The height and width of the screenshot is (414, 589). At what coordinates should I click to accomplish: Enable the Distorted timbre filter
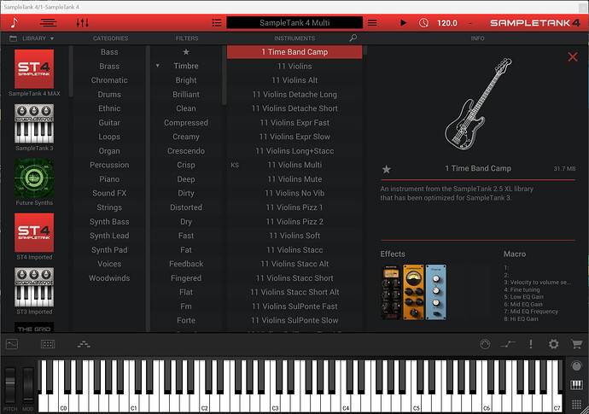[x=186, y=207]
